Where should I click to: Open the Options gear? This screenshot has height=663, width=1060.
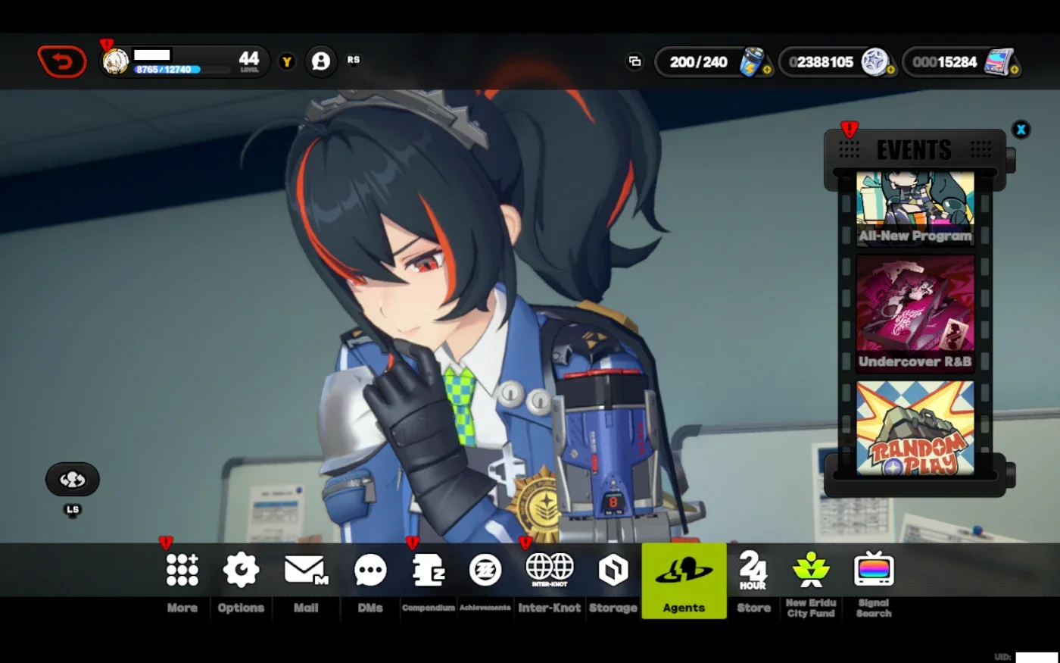coord(241,570)
